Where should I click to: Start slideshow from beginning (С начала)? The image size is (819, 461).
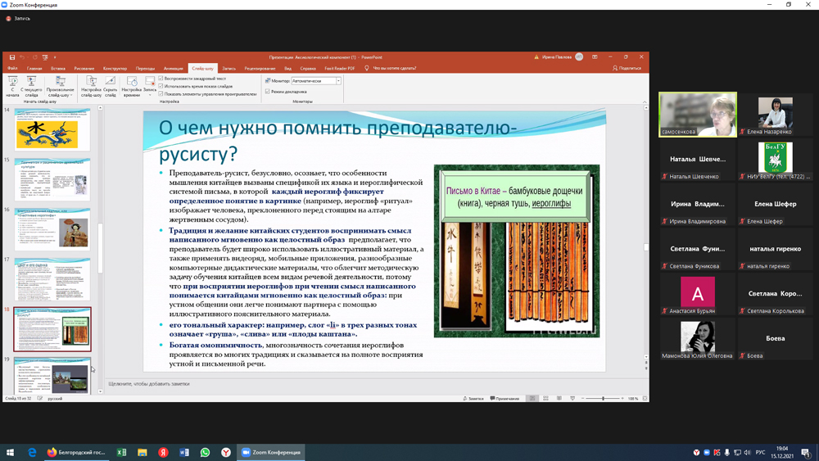click(12, 86)
